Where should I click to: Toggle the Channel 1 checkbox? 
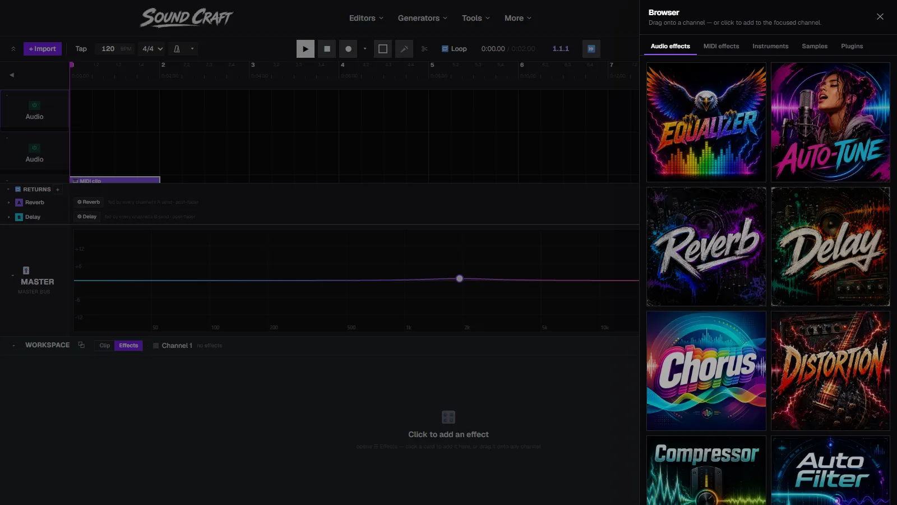[156, 346]
